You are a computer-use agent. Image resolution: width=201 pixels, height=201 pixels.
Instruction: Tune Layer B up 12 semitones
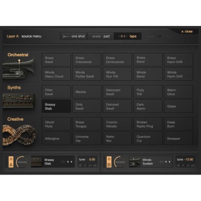(193, 166)
